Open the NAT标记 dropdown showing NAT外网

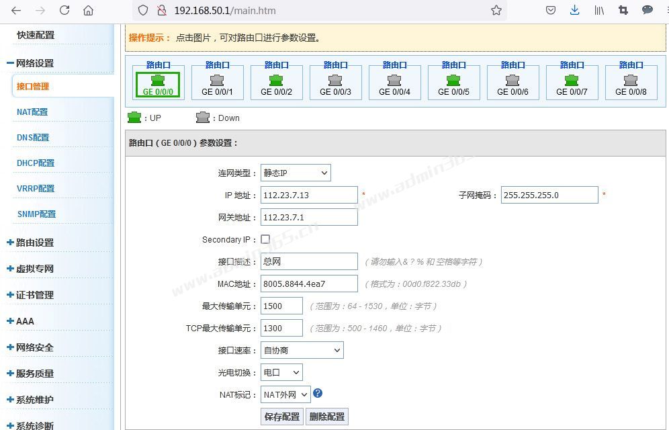tap(285, 394)
